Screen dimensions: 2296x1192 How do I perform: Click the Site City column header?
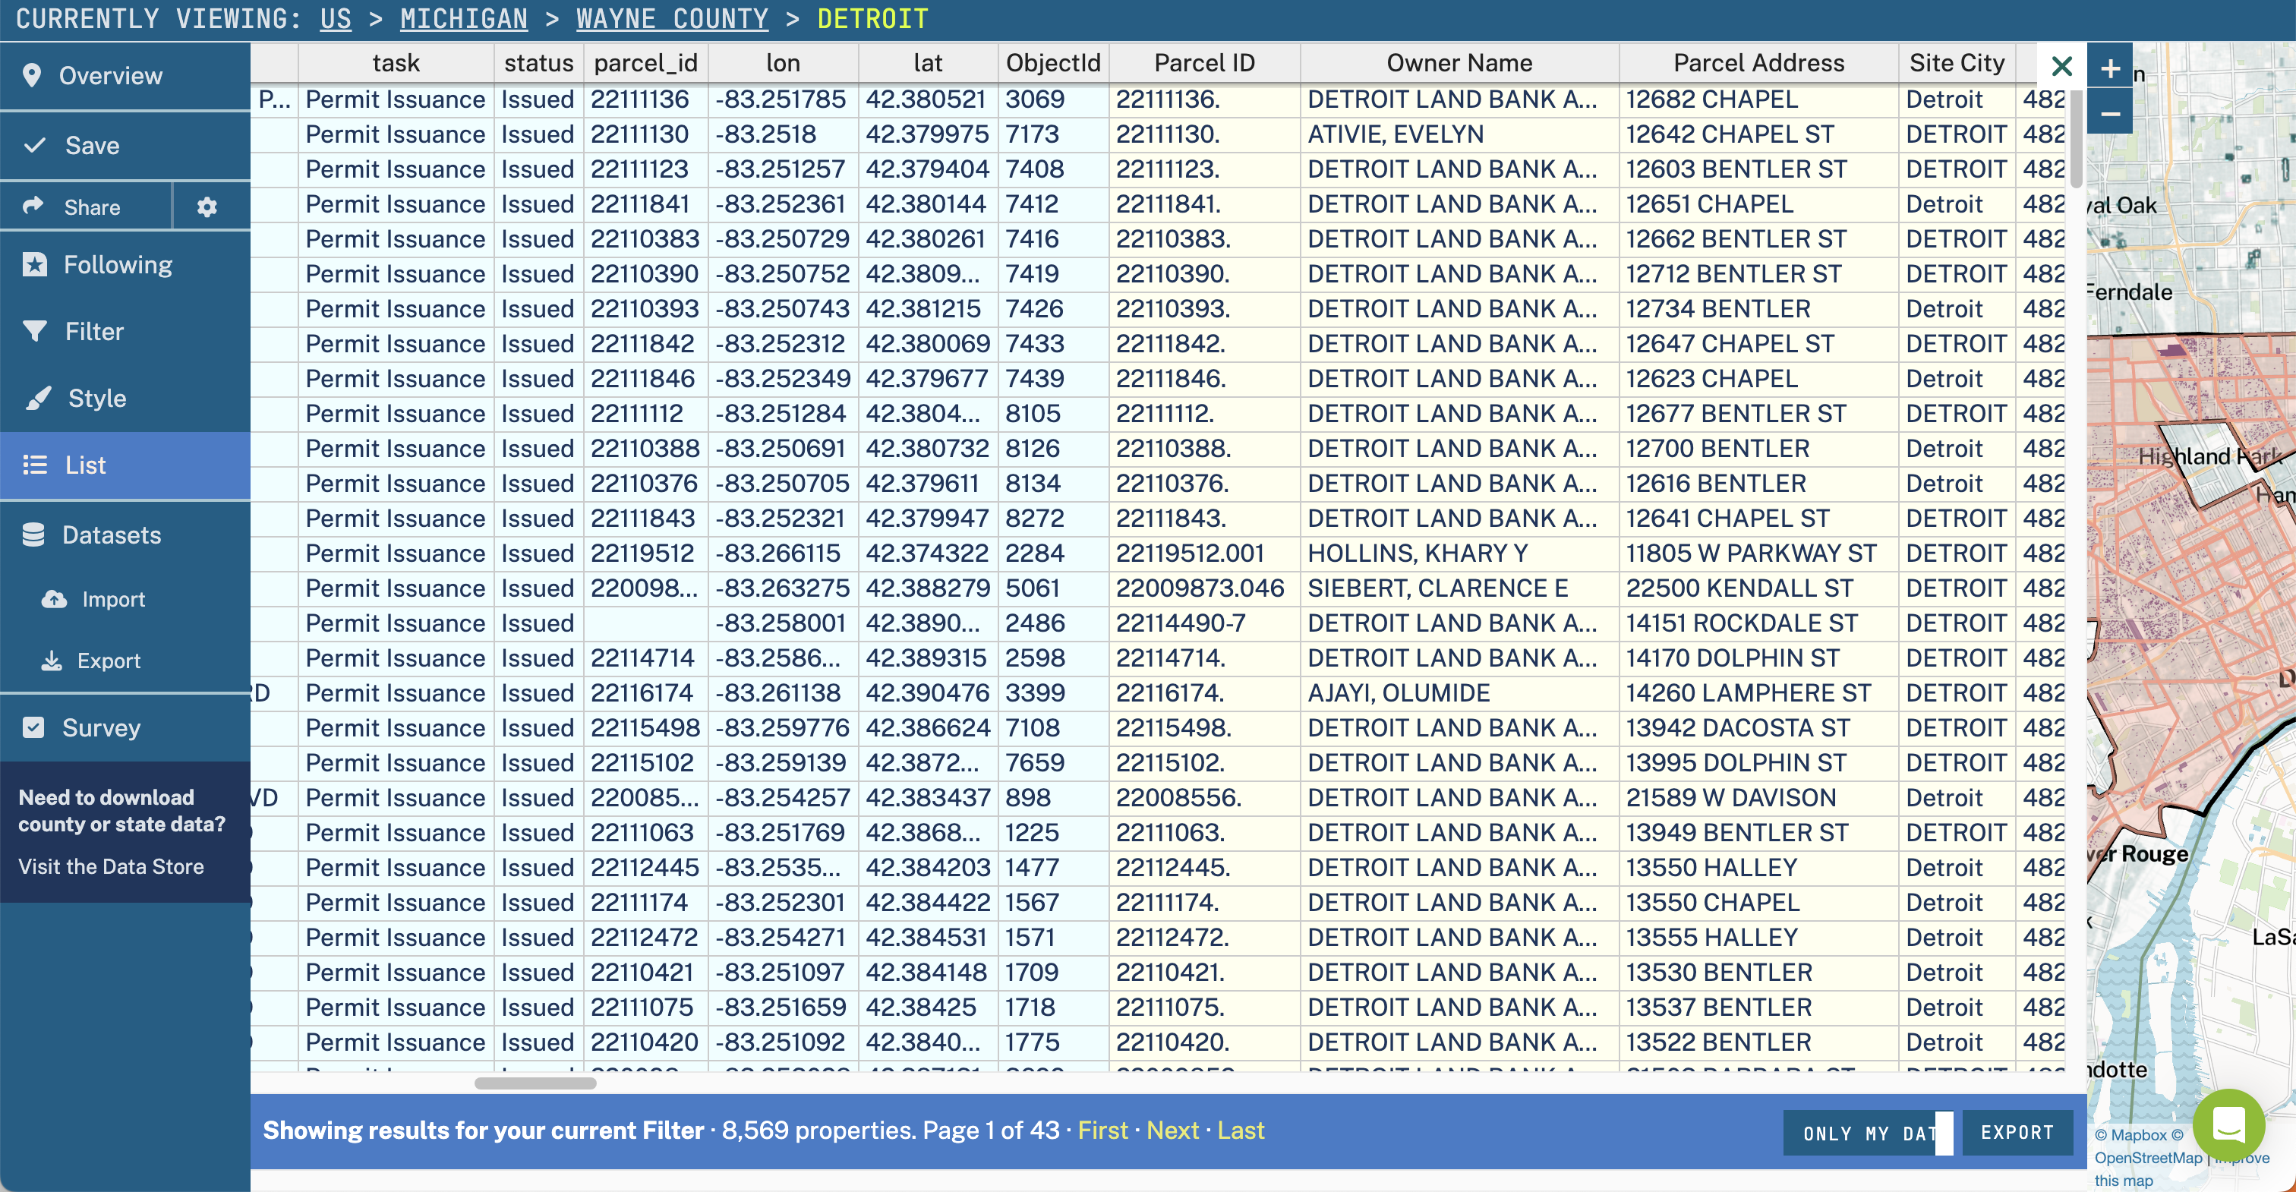coord(1957,63)
